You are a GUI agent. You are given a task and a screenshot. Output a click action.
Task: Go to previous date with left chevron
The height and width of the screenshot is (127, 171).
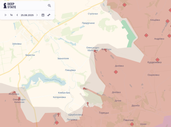click(17, 15)
